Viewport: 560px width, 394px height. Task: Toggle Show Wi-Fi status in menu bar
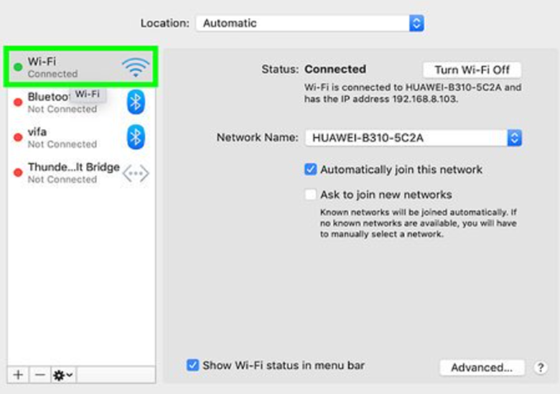192,365
